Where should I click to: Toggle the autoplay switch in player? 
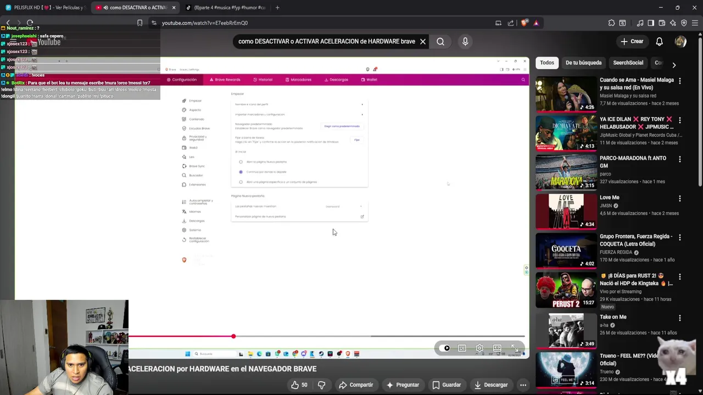tap(445, 348)
